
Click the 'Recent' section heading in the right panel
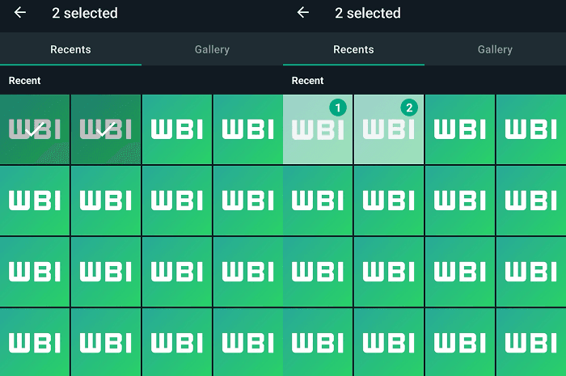[x=308, y=81]
